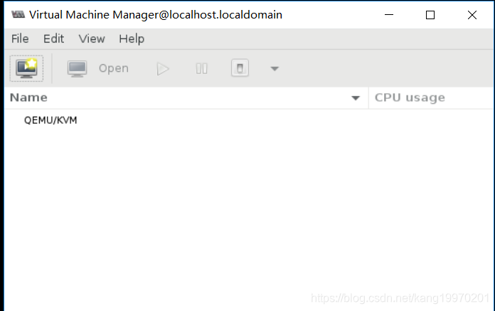Screen dimensions: 495x311
Task: Run the virtual machine play button
Action: click(x=163, y=68)
